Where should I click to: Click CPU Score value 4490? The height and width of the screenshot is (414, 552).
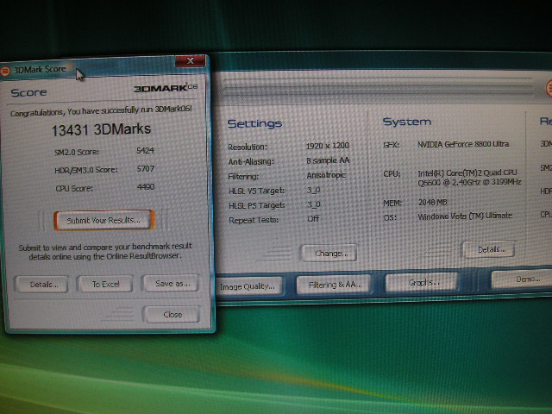point(146,186)
